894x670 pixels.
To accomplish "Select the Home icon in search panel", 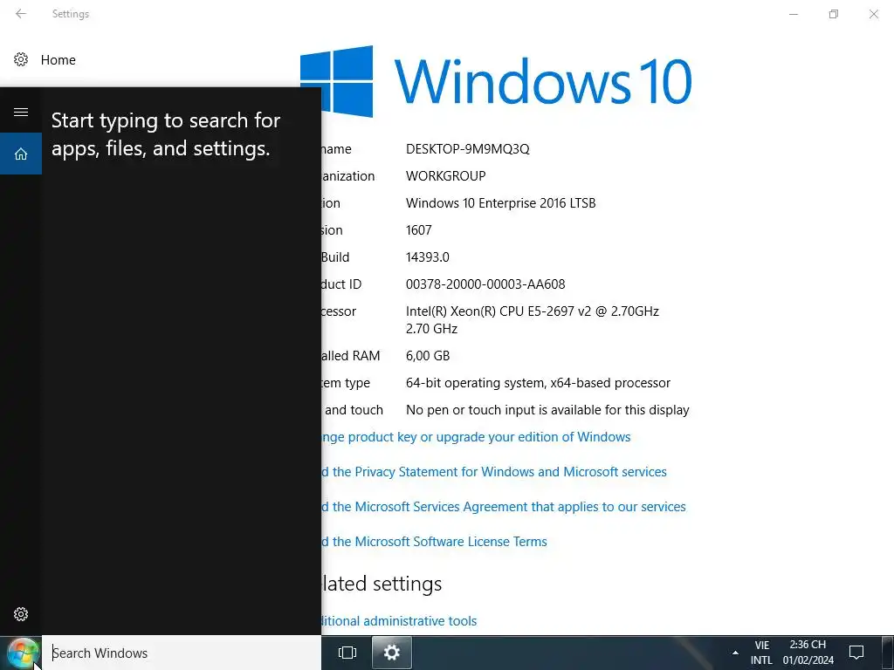I will coord(21,154).
